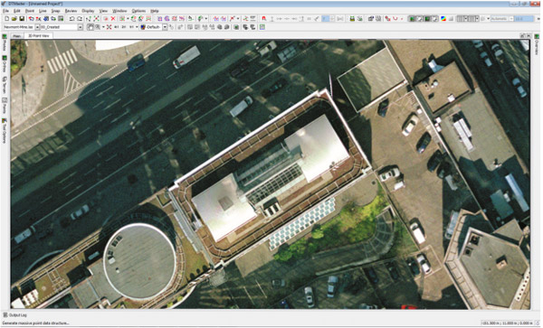The height and width of the screenshot is (328, 543).
Task: Select the magnifier zoom tool
Action: coord(98,27)
